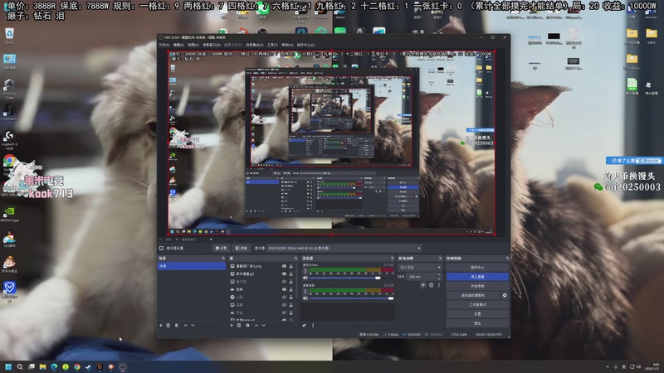Decrease transition duration with down arrow
The image size is (664, 373).
pos(439,279)
